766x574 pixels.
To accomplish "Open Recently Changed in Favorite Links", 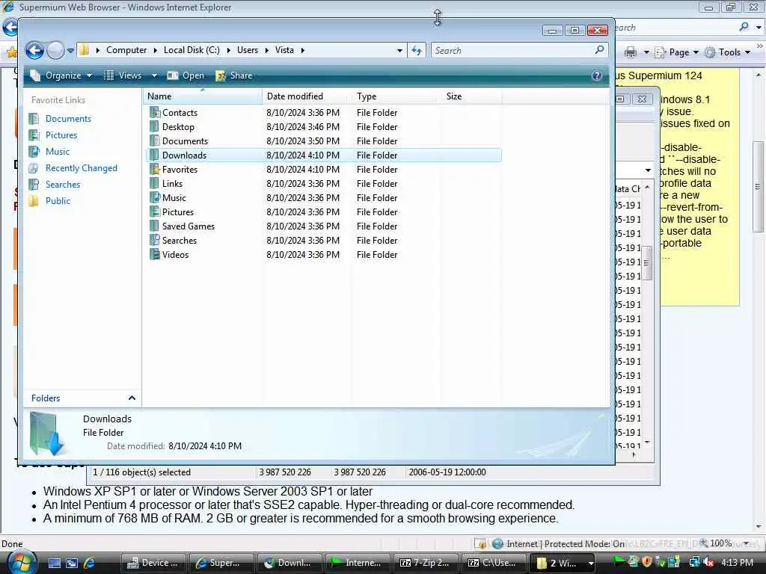I will 81,168.
